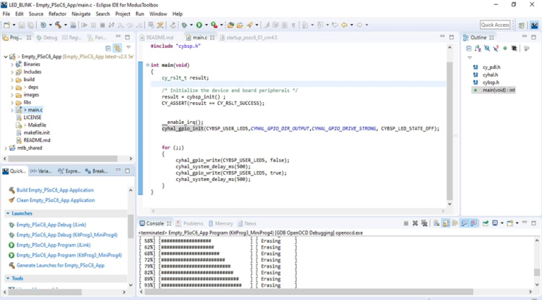542x300 pixels.
Task: Click the editor vertical scrollbar
Action: coord(450,130)
